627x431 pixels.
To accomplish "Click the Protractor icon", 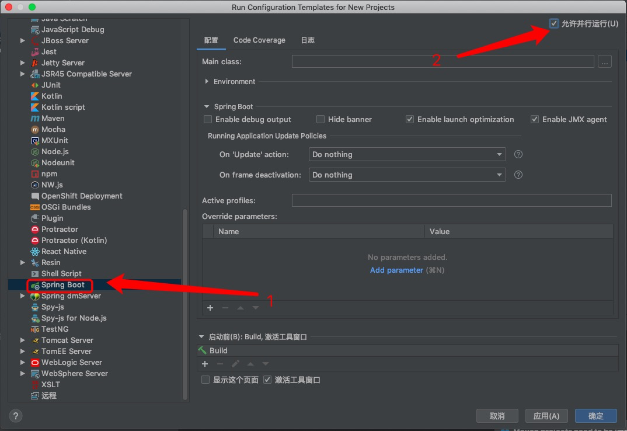I will tap(35, 230).
